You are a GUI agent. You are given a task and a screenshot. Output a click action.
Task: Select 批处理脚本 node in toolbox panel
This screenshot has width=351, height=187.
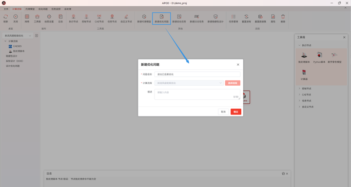click(x=304, y=57)
